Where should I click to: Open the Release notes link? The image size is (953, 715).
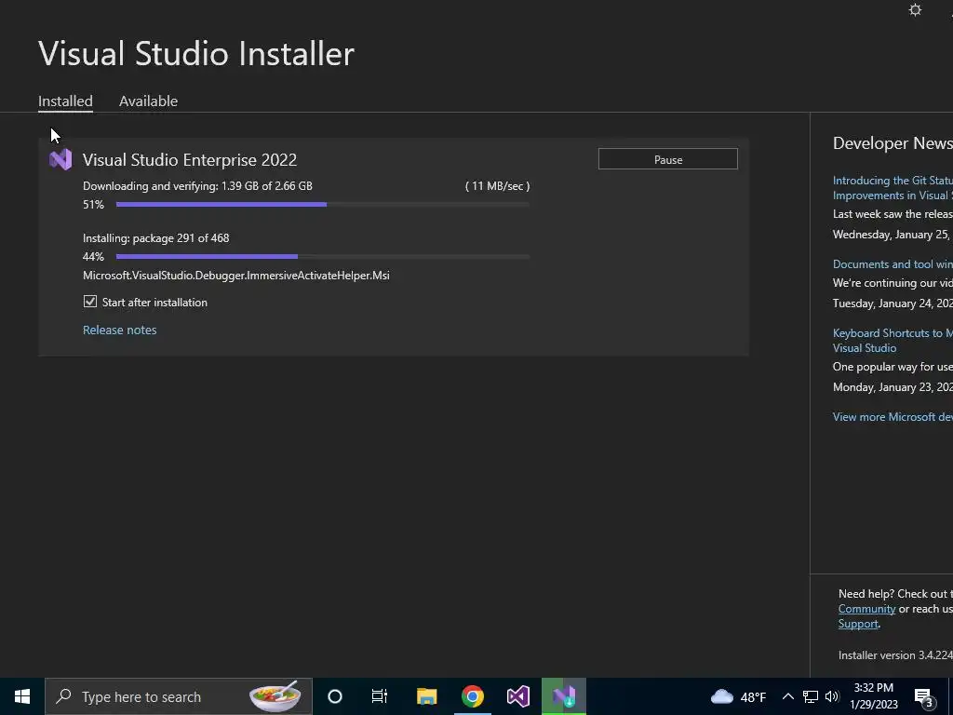[x=120, y=330]
